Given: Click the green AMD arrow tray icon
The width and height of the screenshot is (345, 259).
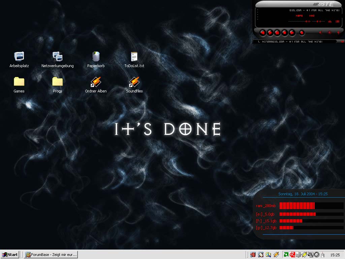Looking at the screenshot, I should pos(286,255).
